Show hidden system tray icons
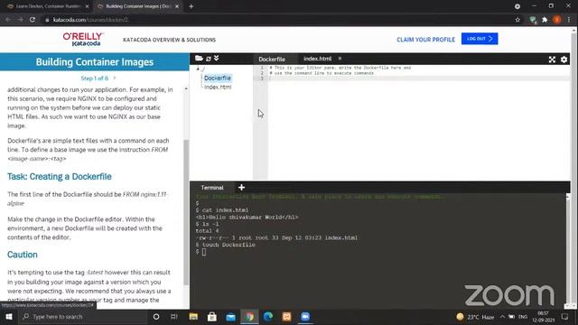The image size is (578, 325). pos(502,317)
